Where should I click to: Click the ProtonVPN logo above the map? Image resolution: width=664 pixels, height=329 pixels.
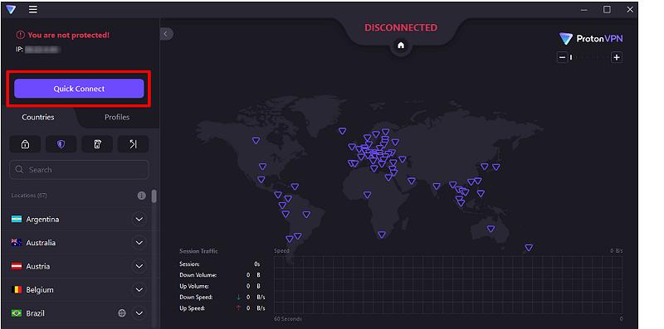pyautogui.click(x=591, y=39)
